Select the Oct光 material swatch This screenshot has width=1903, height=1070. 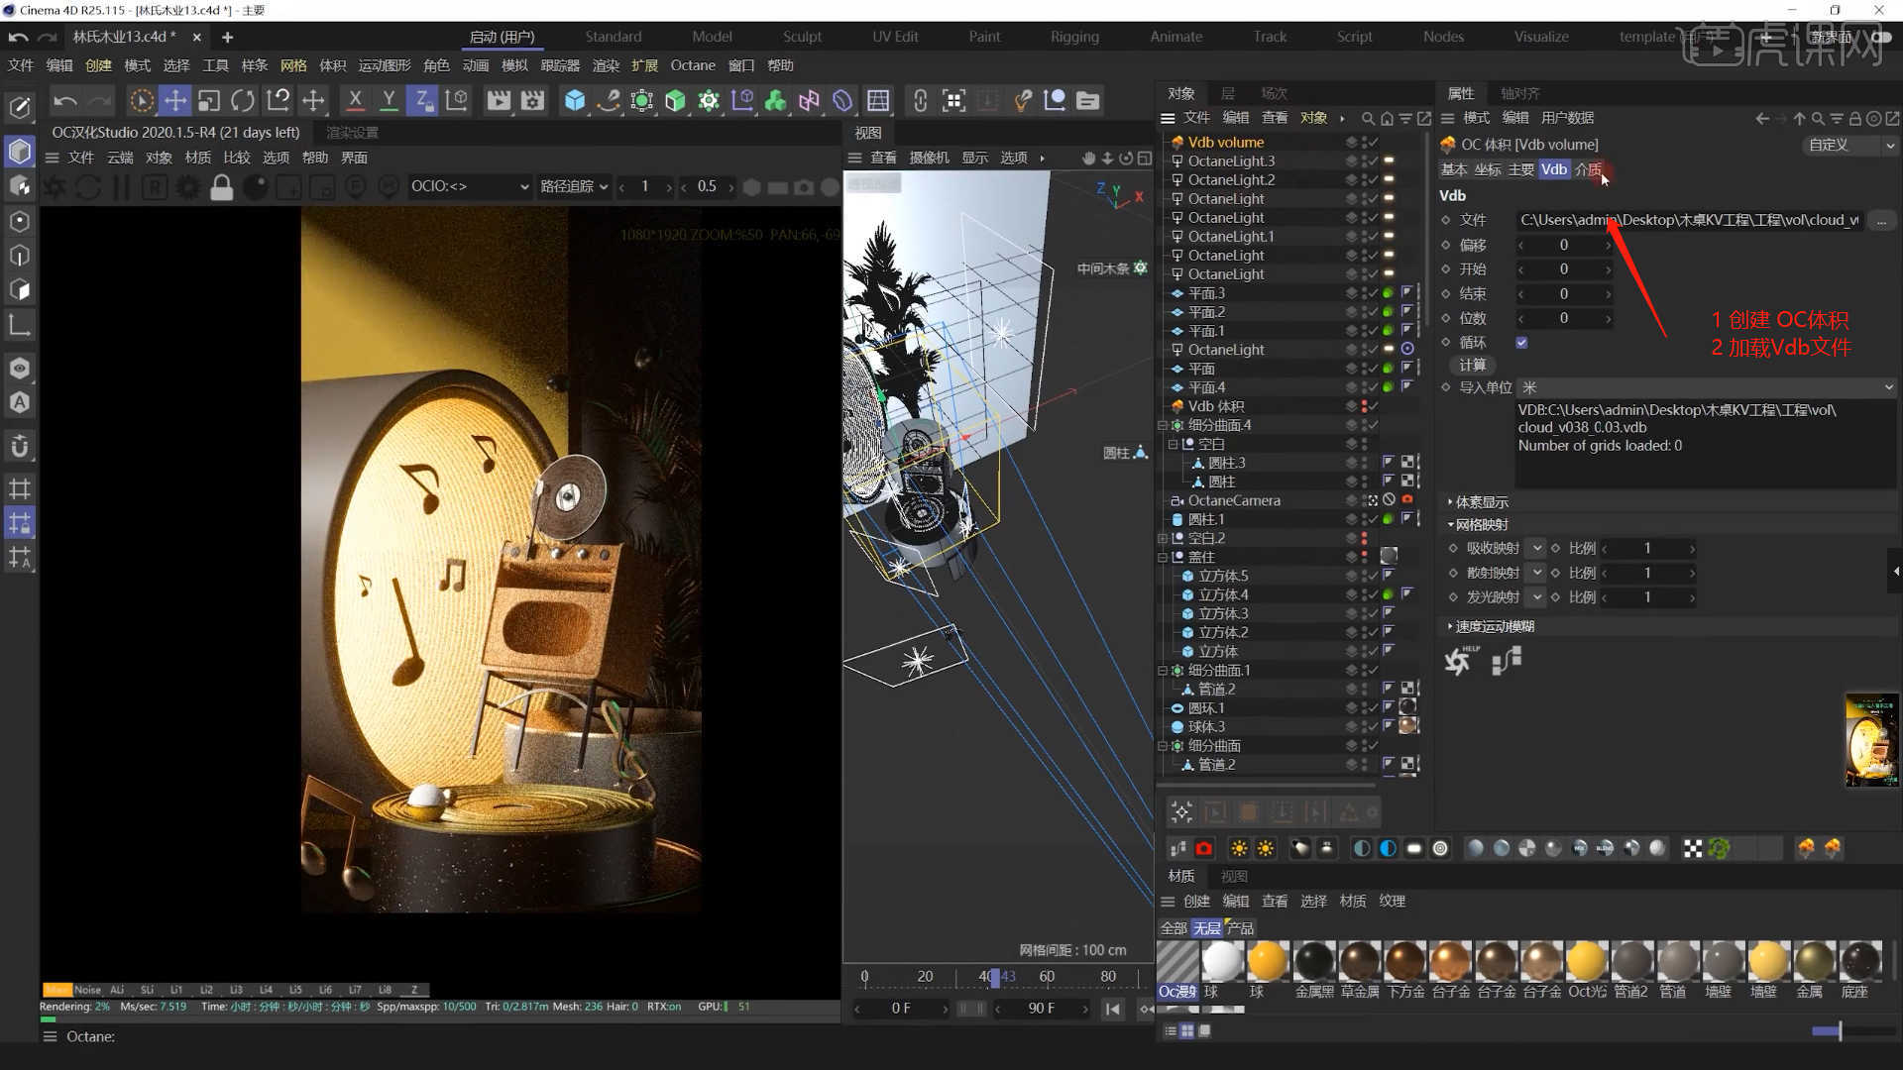(1587, 969)
